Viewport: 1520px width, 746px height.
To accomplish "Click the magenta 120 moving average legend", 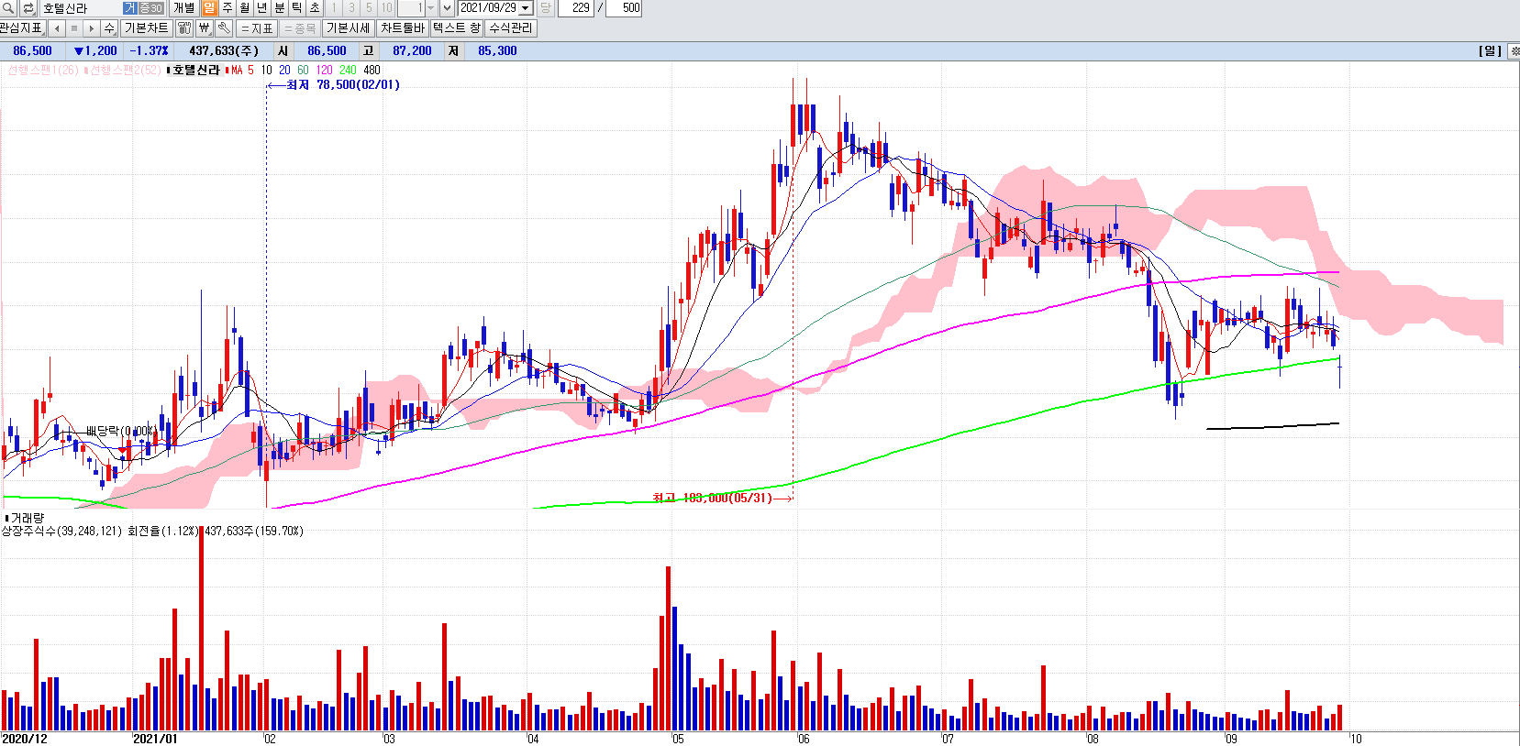I will click(324, 71).
